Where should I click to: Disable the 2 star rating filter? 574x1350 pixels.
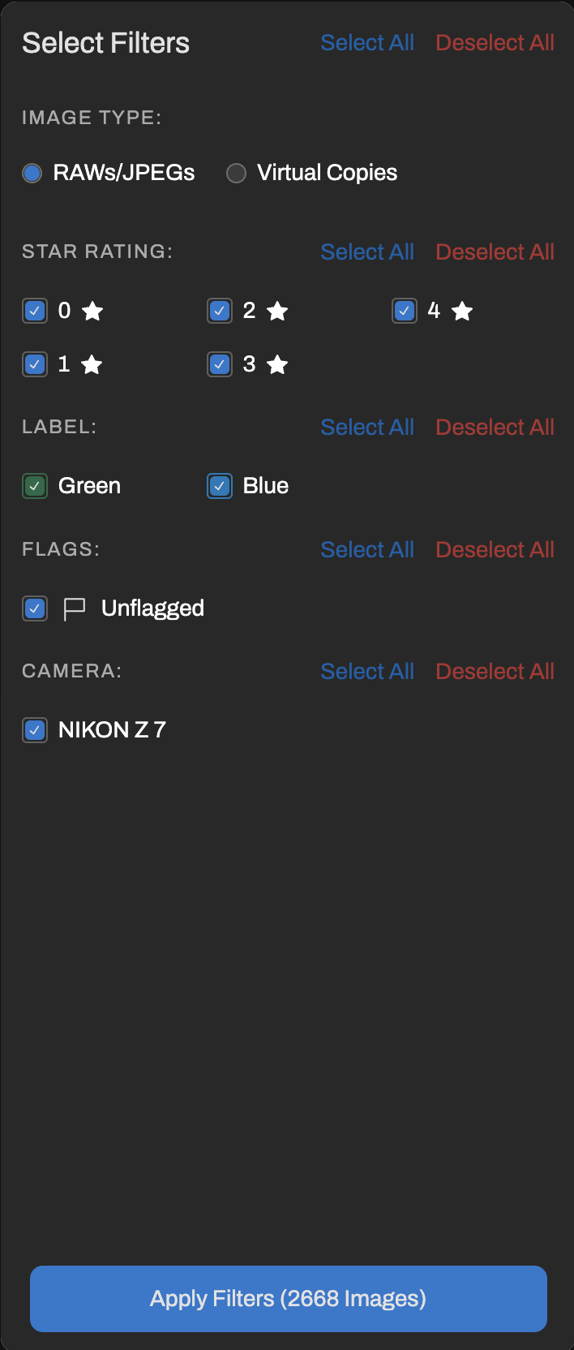[x=220, y=311]
